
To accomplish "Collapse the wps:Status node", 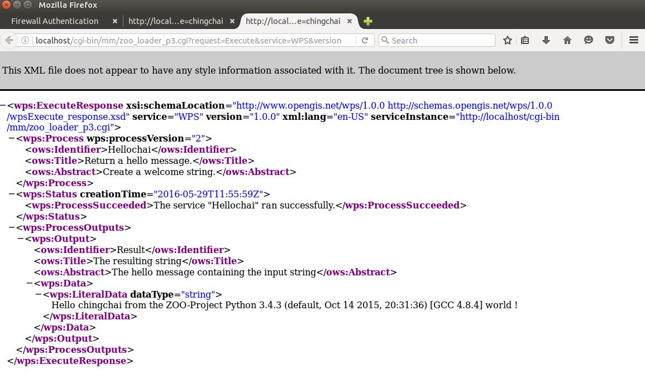I will [12, 194].
